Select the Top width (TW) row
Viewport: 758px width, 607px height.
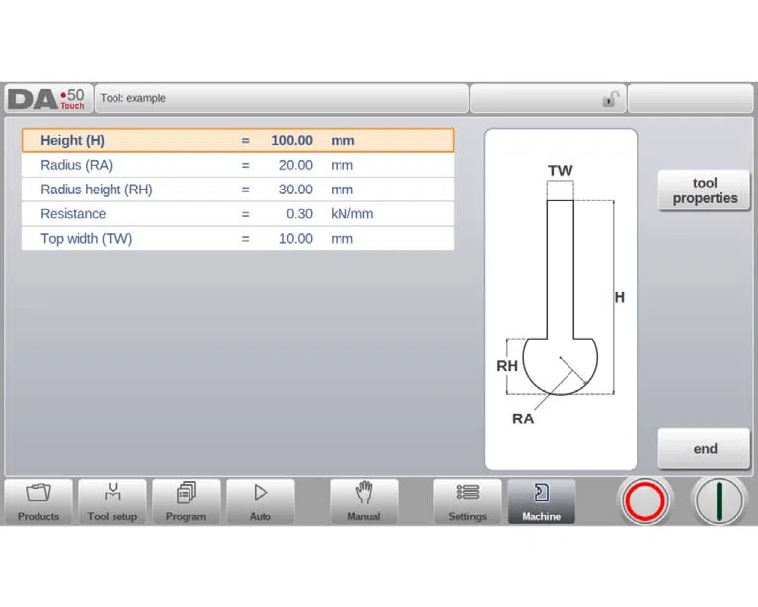[x=238, y=238]
